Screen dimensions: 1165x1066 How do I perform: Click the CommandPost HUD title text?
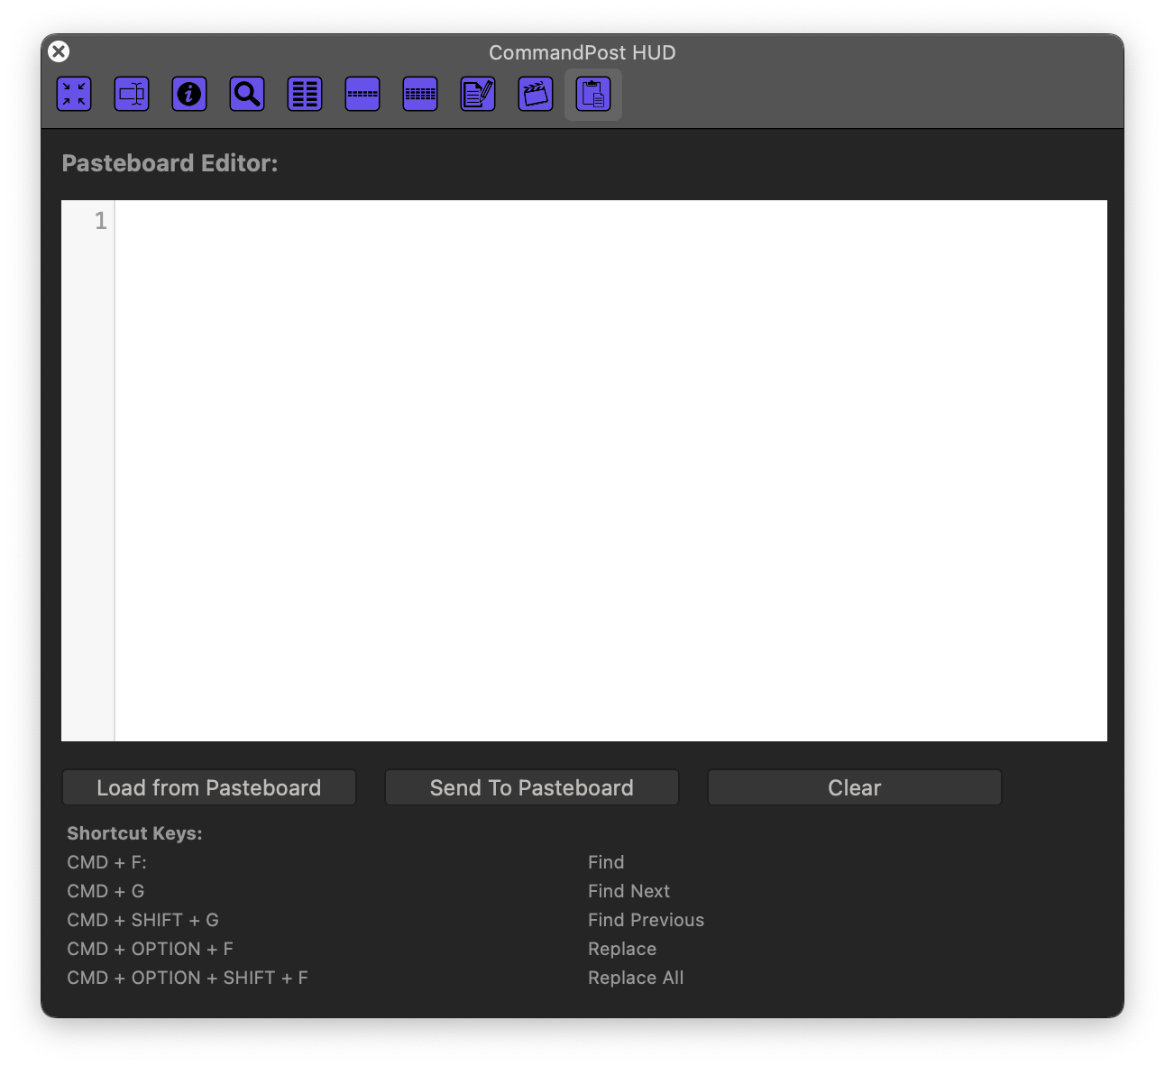[x=582, y=52]
